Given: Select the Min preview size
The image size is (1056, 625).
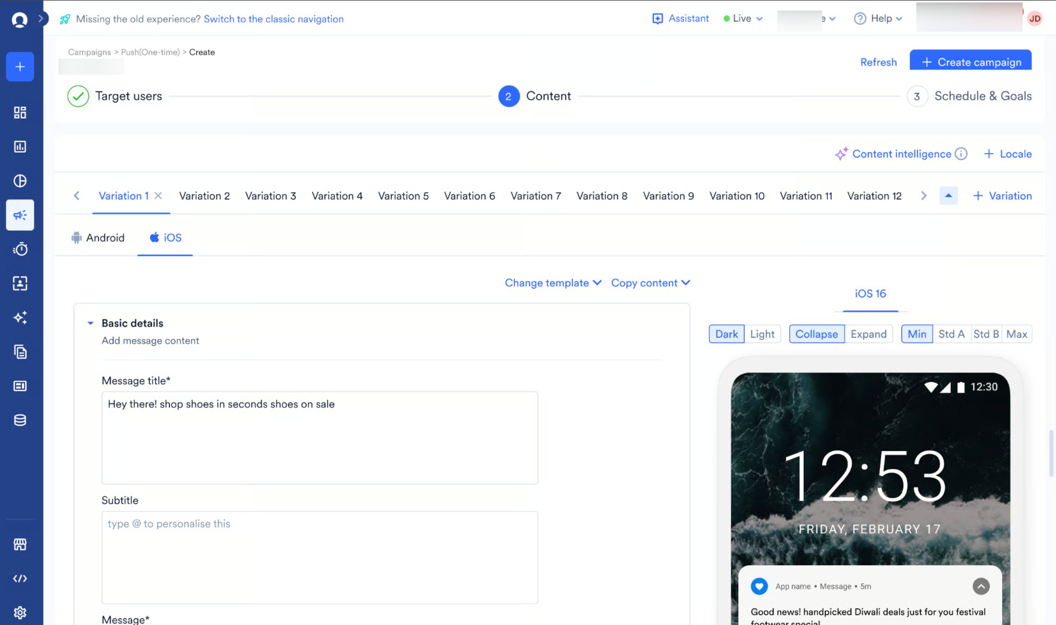Looking at the screenshot, I should click(x=917, y=334).
